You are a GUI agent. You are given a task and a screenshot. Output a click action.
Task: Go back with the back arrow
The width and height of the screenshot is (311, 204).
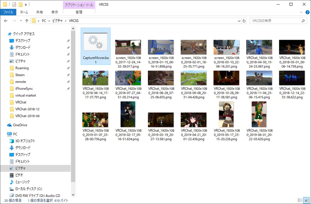coord(6,21)
